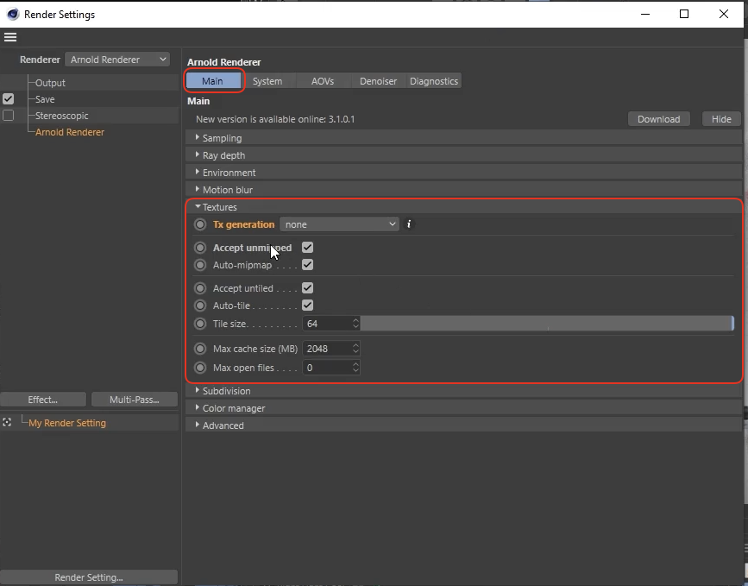Click the Effect... button
Viewport: 748px width, 586px height.
pyautogui.click(x=43, y=400)
